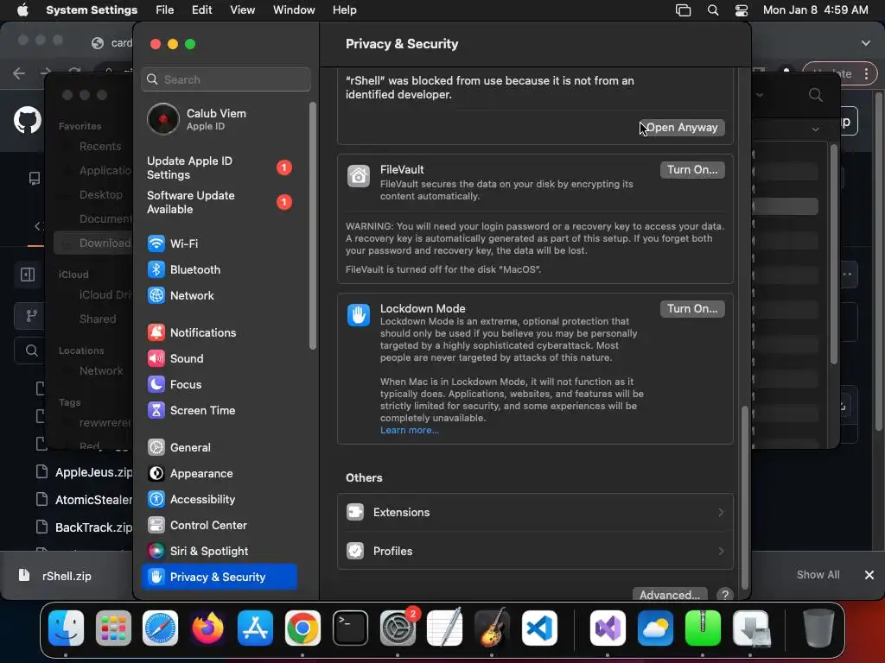885x663 pixels.
Task: Open Launchpad from the Dock
Action: [x=113, y=628]
